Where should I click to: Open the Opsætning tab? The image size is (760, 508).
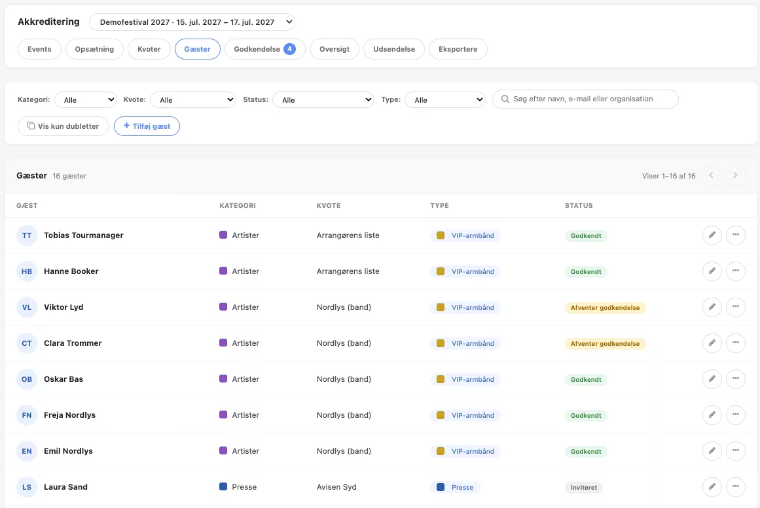click(x=94, y=49)
